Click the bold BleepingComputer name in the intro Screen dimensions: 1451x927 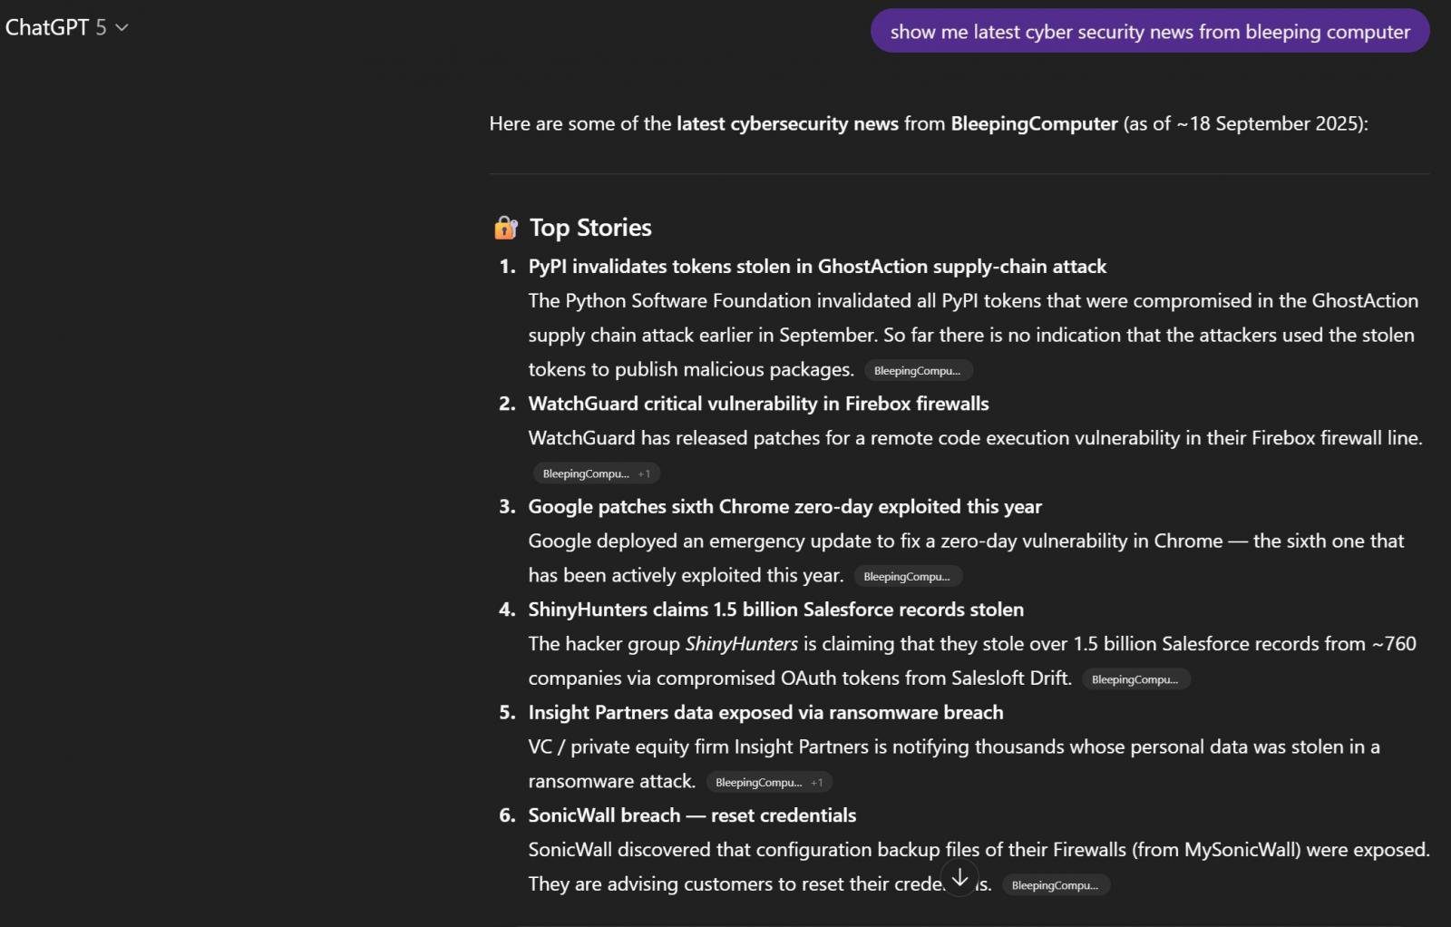(x=1034, y=124)
